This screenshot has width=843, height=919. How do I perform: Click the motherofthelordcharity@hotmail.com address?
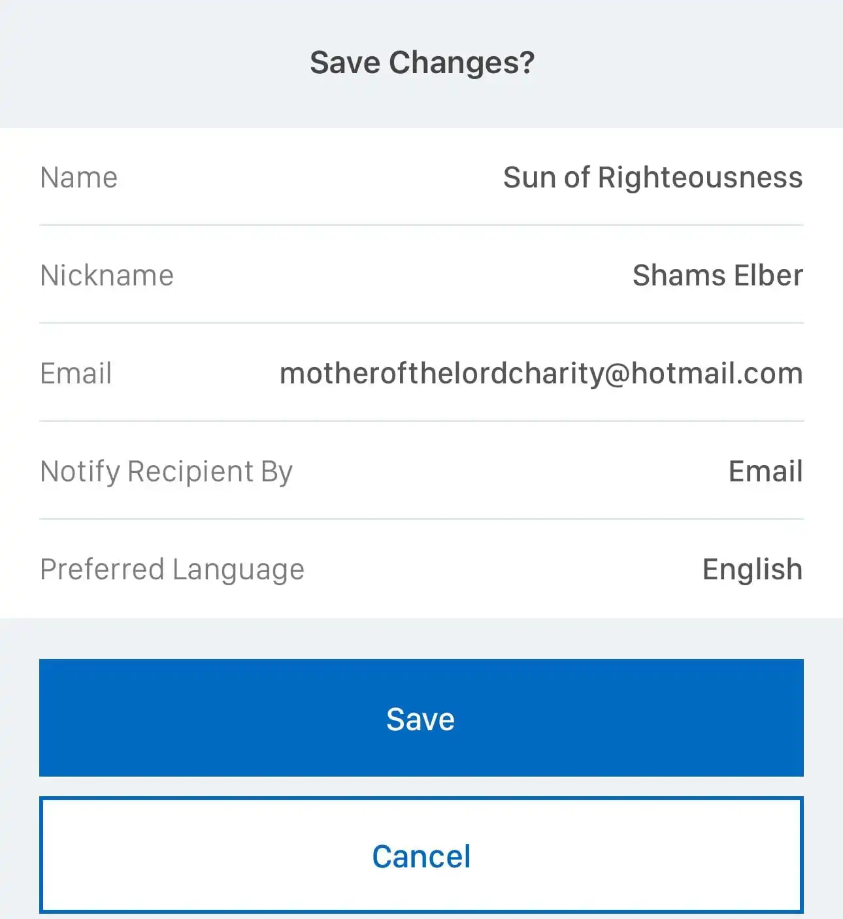[x=541, y=374]
